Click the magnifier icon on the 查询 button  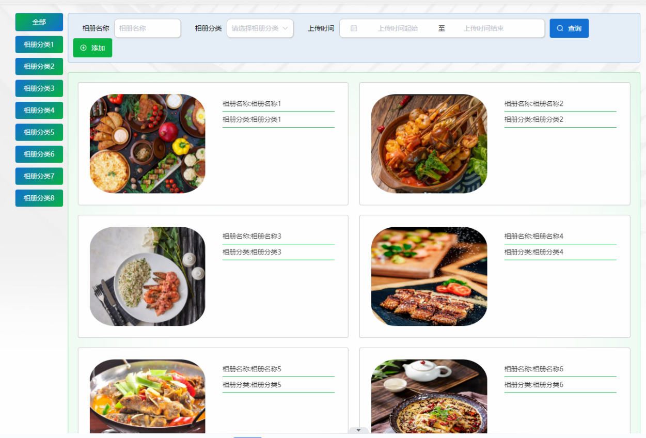pos(560,28)
